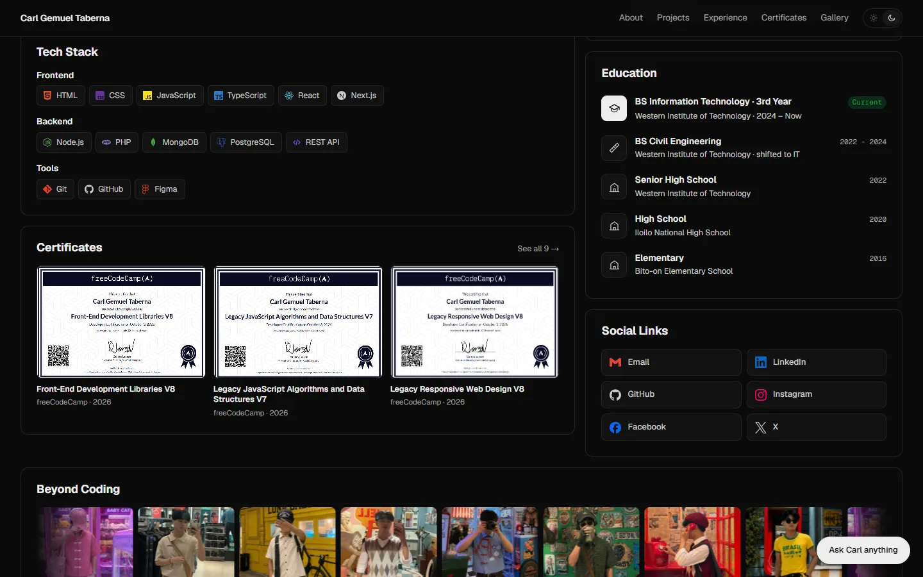Click the REST API code icon
Image resolution: width=923 pixels, height=577 pixels.
[x=297, y=142]
